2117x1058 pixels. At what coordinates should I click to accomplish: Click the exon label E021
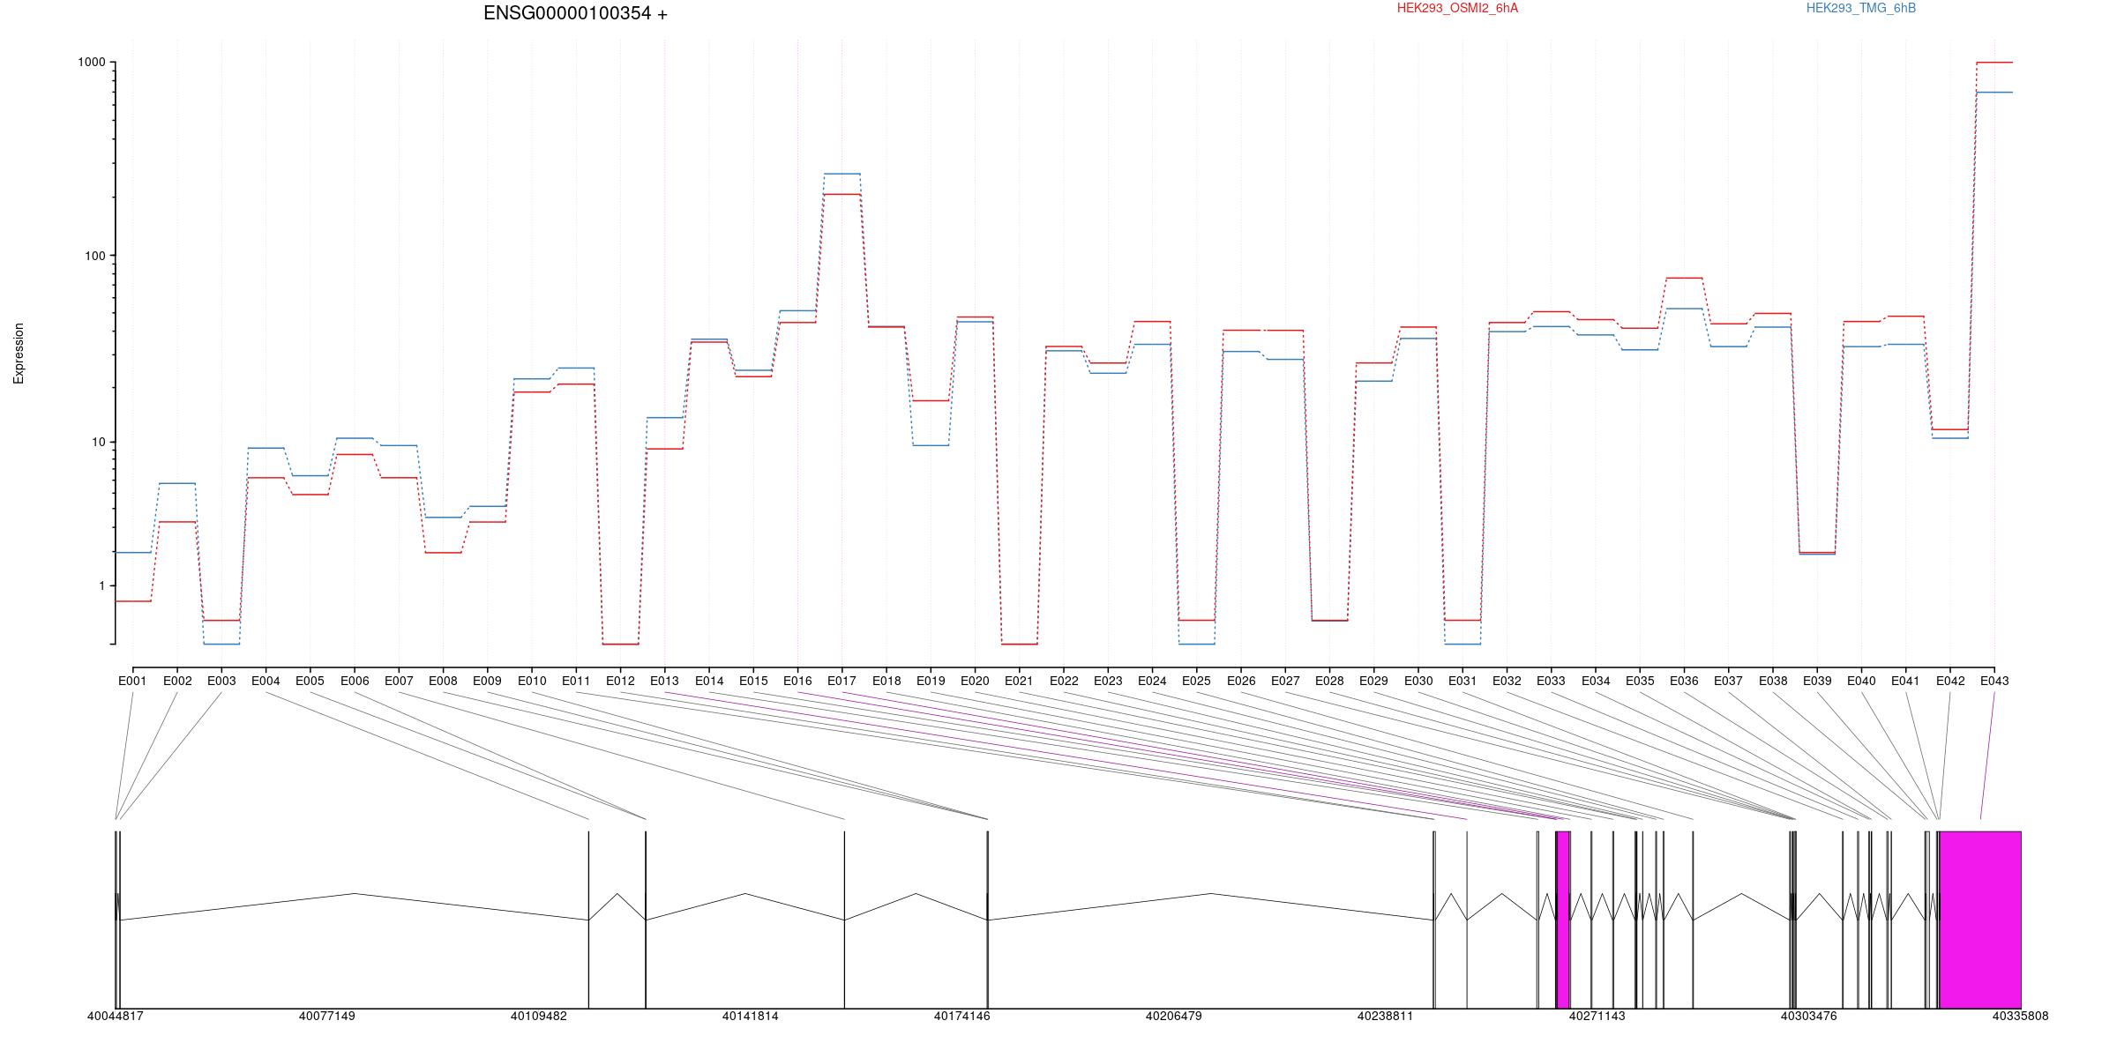pyautogui.click(x=1019, y=681)
